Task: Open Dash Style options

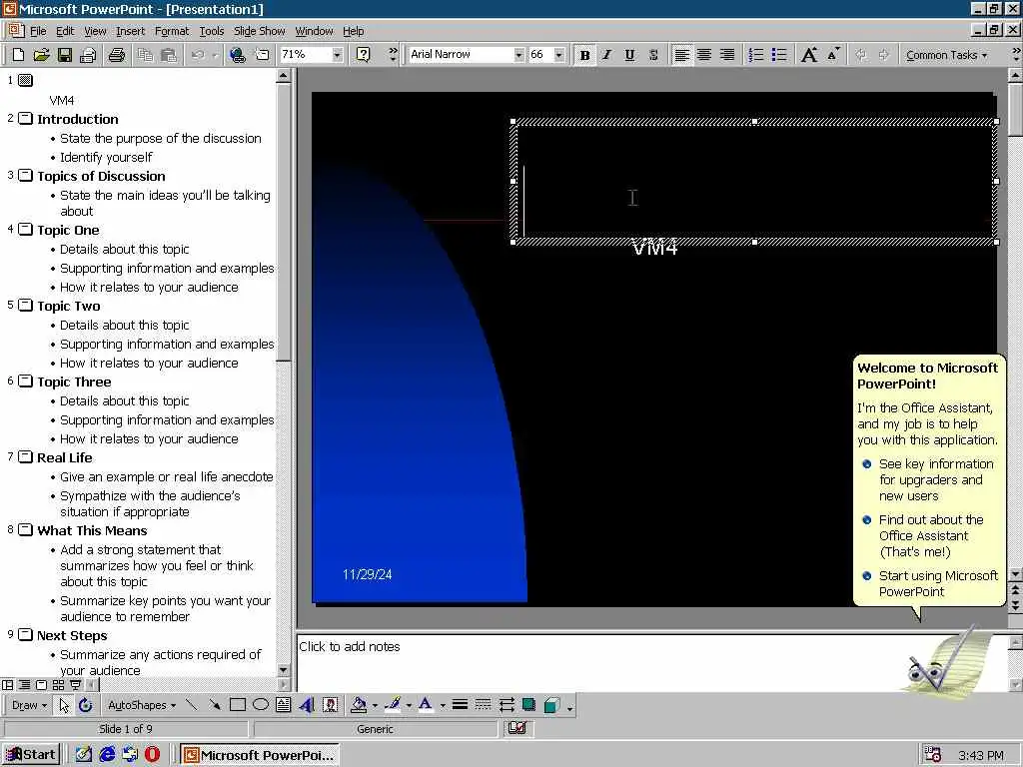Action: tap(483, 705)
